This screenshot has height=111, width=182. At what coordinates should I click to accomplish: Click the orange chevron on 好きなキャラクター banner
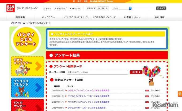click(x=39, y=66)
